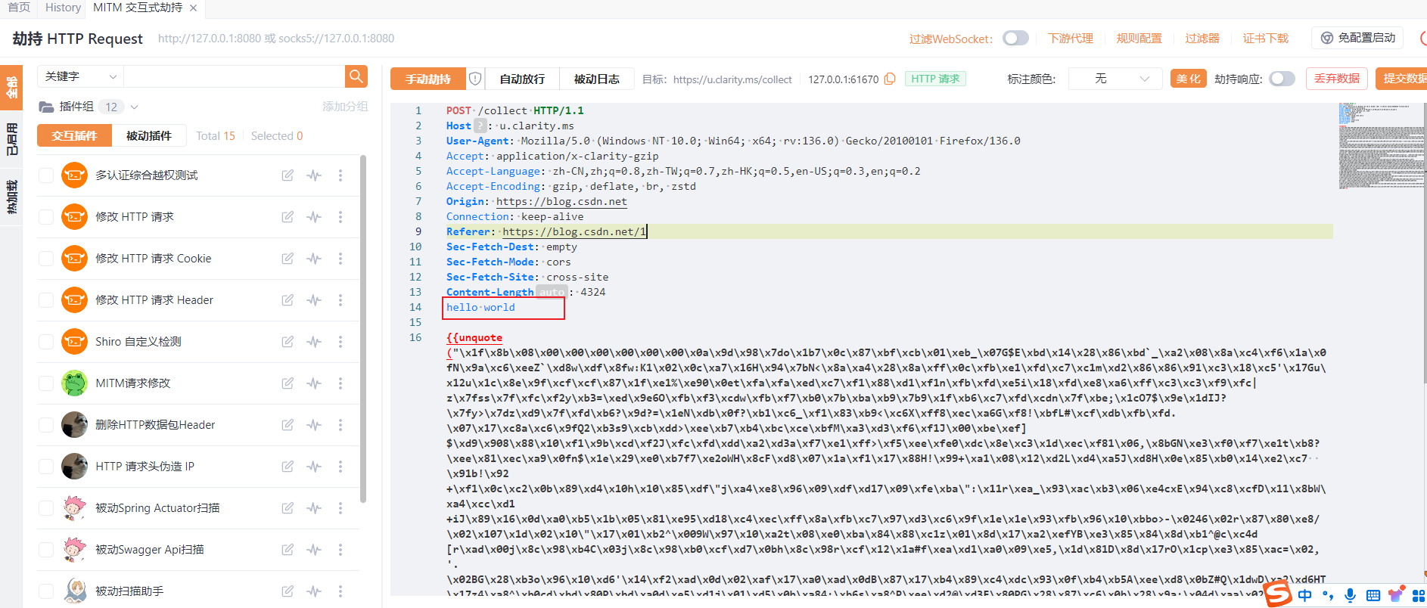Image resolution: width=1427 pixels, height=608 pixels.
Task: Open more options for 被动Swagger Api扫描
Action: (x=340, y=550)
